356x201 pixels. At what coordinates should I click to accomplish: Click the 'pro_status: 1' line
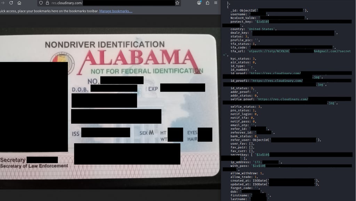coord(243,110)
